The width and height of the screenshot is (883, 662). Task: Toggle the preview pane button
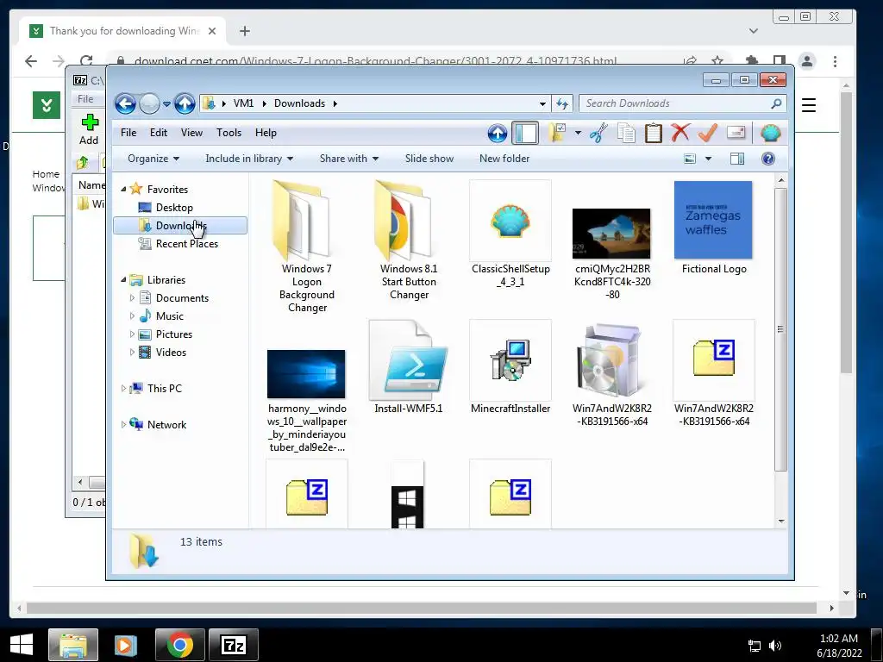click(x=737, y=159)
